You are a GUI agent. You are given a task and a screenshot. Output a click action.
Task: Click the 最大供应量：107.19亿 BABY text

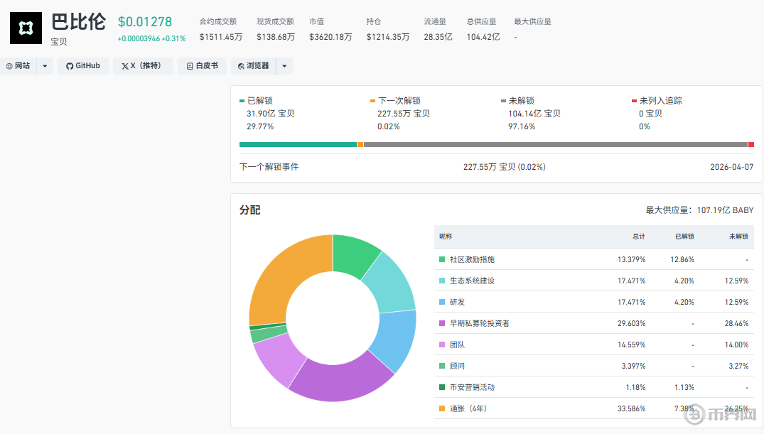(700, 210)
